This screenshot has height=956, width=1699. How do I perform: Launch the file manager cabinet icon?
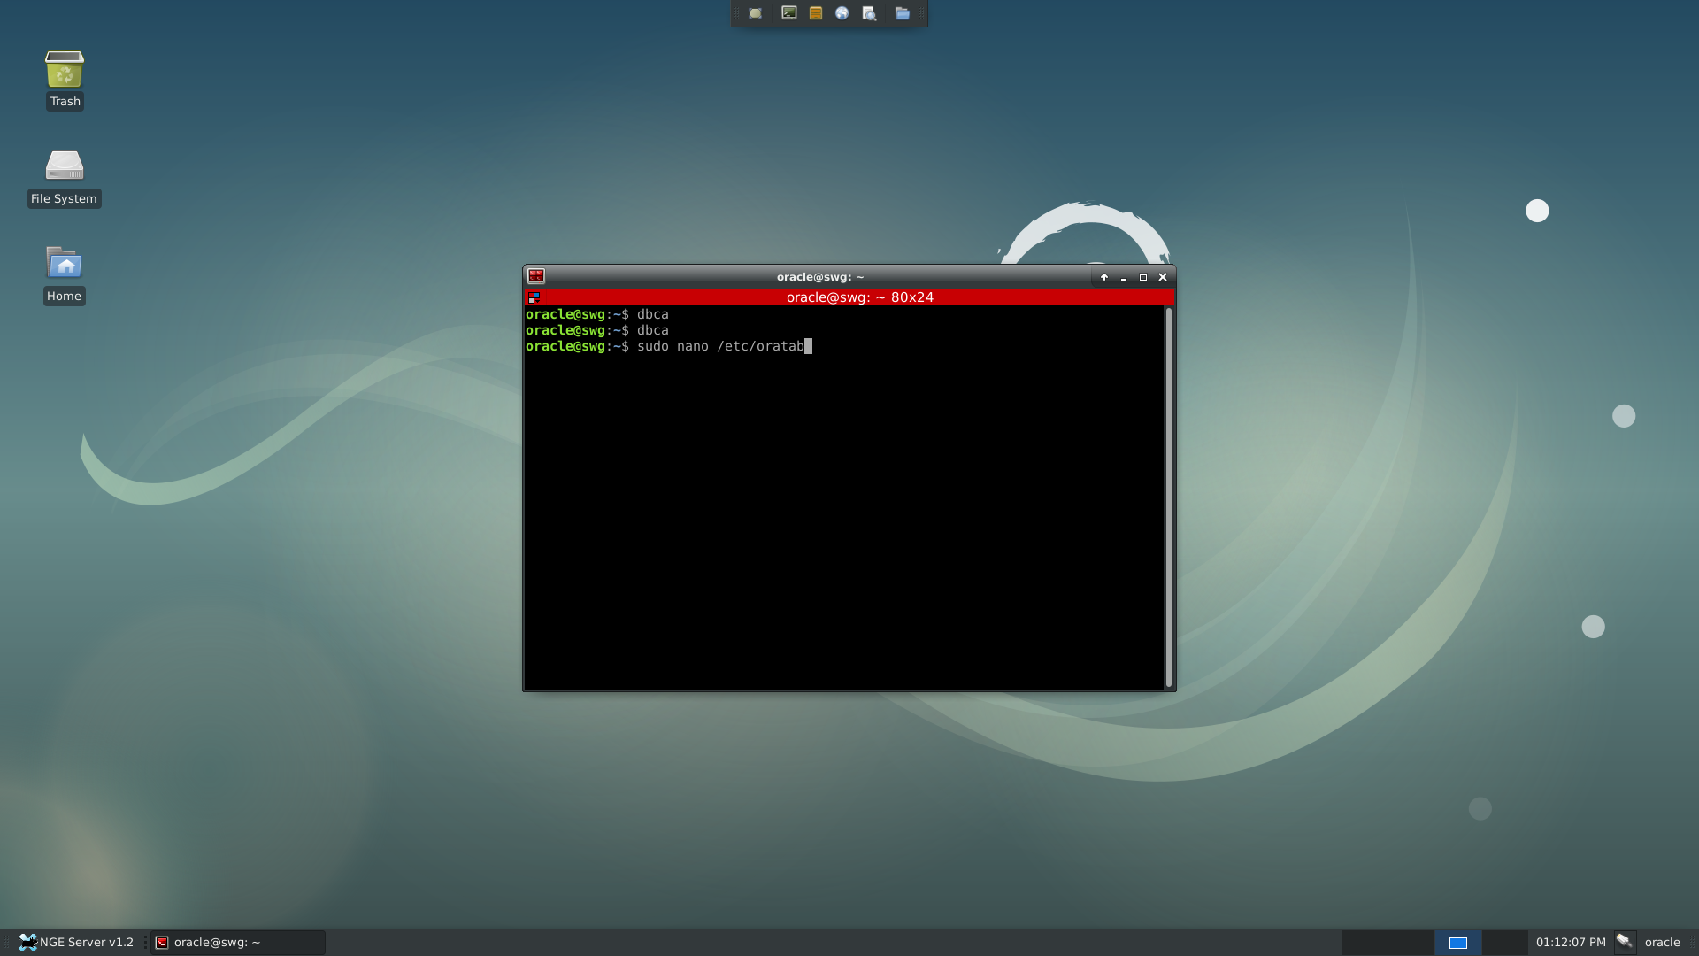pyautogui.click(x=816, y=13)
